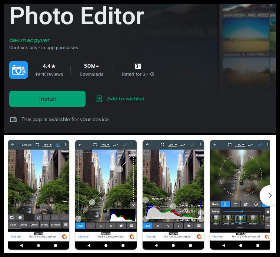Show the next screenshots using the chevron arrow

point(270,196)
